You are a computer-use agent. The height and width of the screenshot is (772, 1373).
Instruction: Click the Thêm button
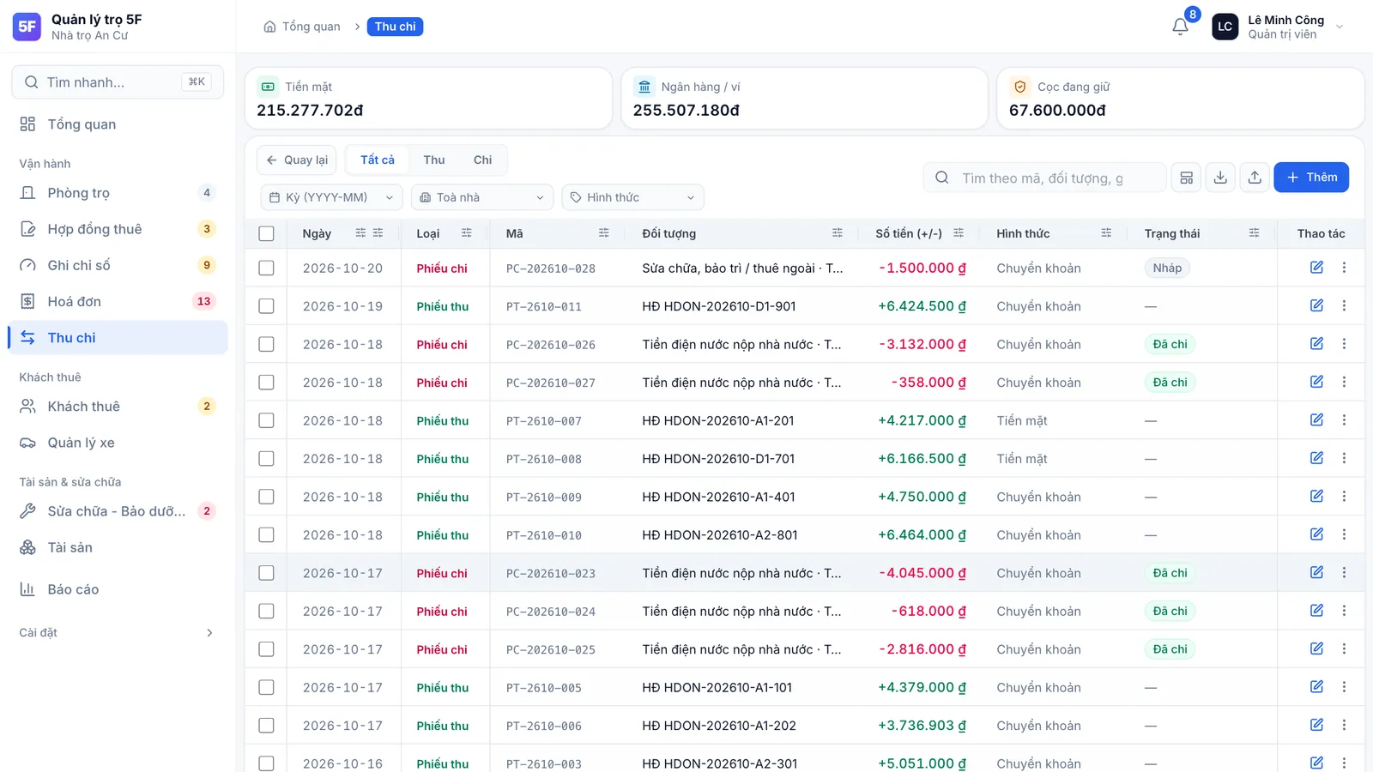pyautogui.click(x=1311, y=178)
